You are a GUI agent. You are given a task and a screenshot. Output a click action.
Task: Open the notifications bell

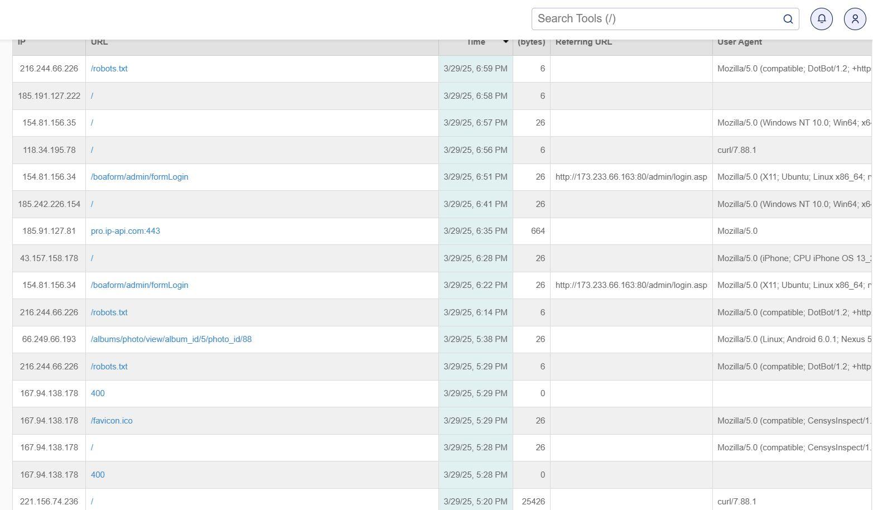pyautogui.click(x=821, y=19)
